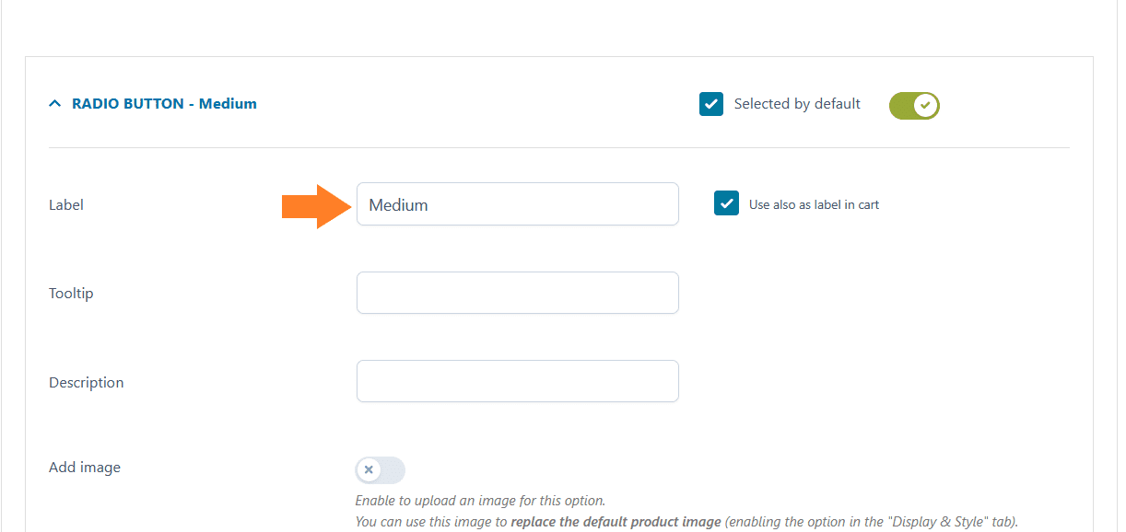Click the RADIO BUTTON - Medium heading

tap(164, 104)
